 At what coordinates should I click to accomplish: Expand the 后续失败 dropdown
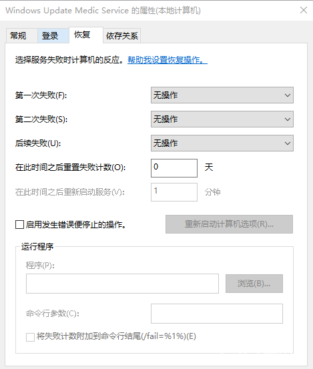click(x=222, y=143)
